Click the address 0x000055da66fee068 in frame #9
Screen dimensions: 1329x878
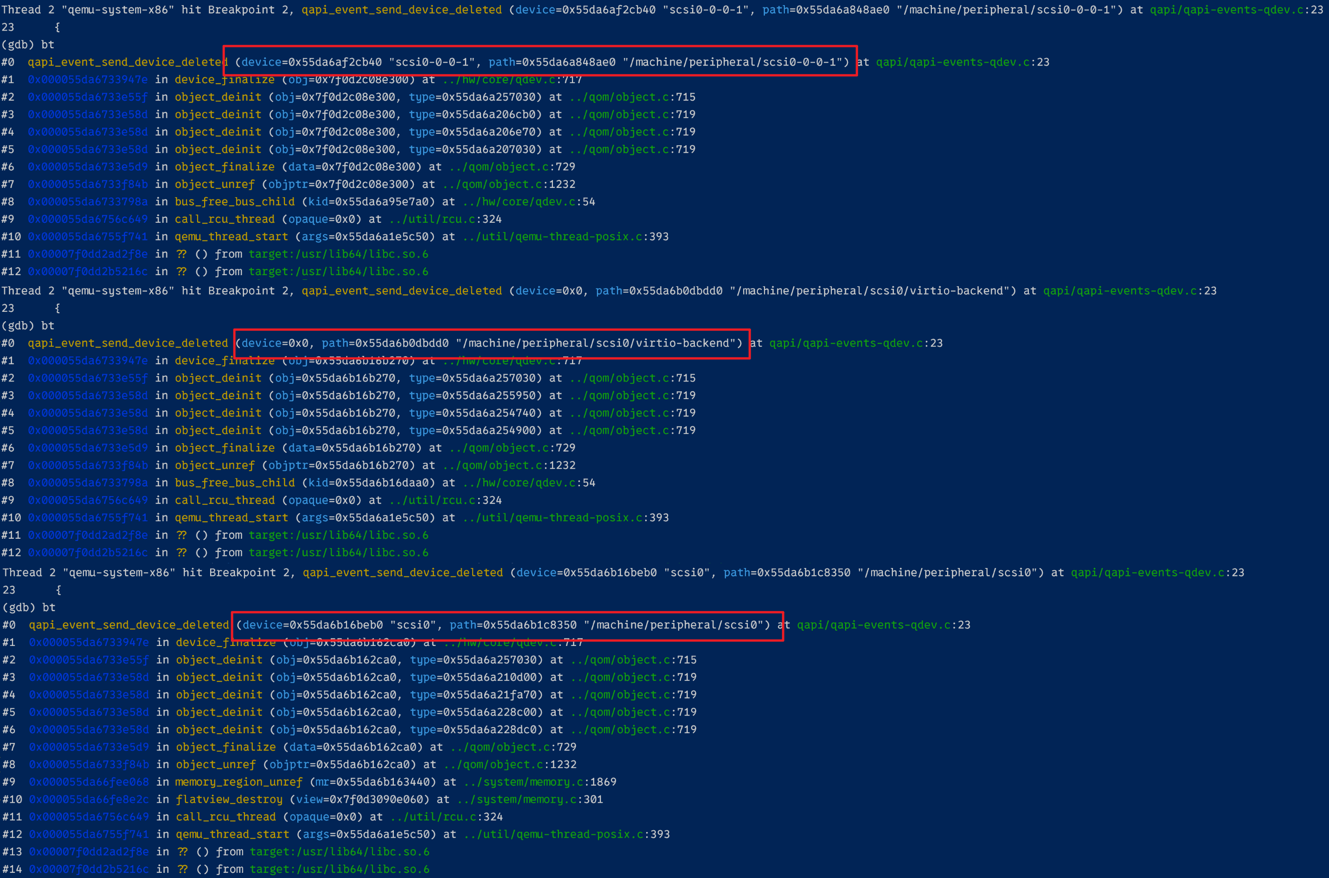point(89,781)
